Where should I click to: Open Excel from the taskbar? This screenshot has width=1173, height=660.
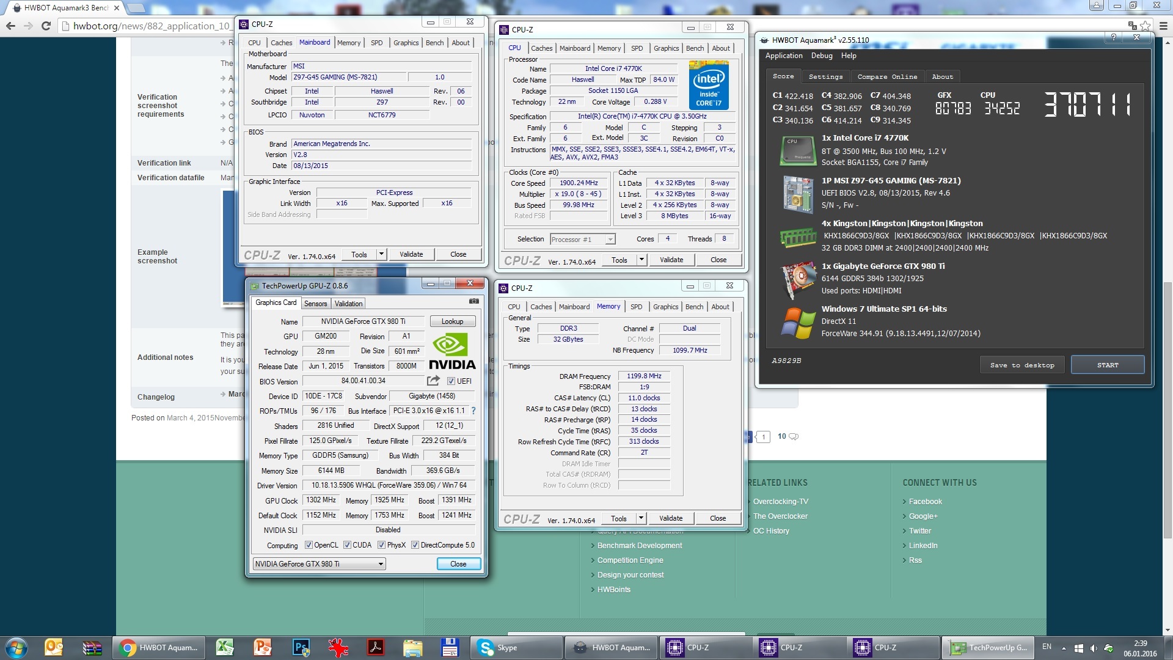pyautogui.click(x=225, y=647)
